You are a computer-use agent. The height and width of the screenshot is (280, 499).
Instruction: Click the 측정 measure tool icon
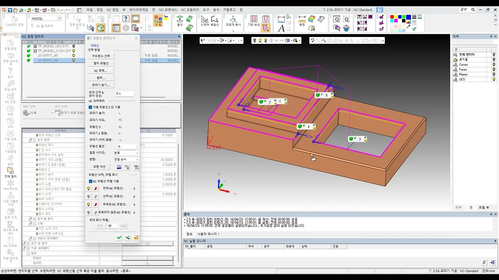302,21
